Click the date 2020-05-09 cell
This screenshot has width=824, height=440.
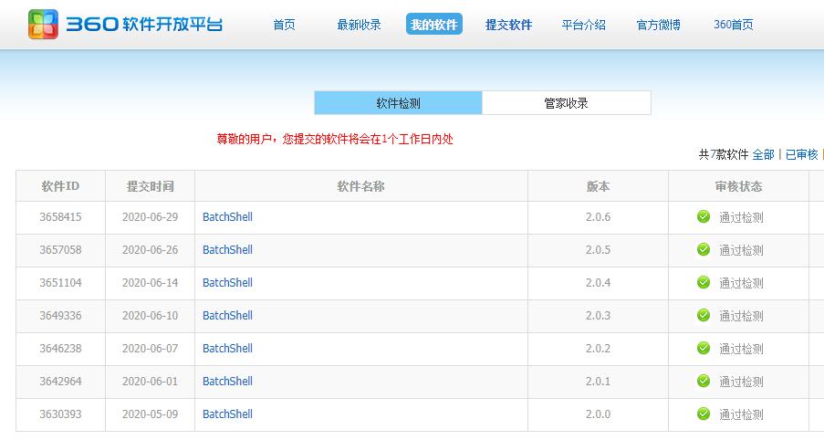[151, 414]
